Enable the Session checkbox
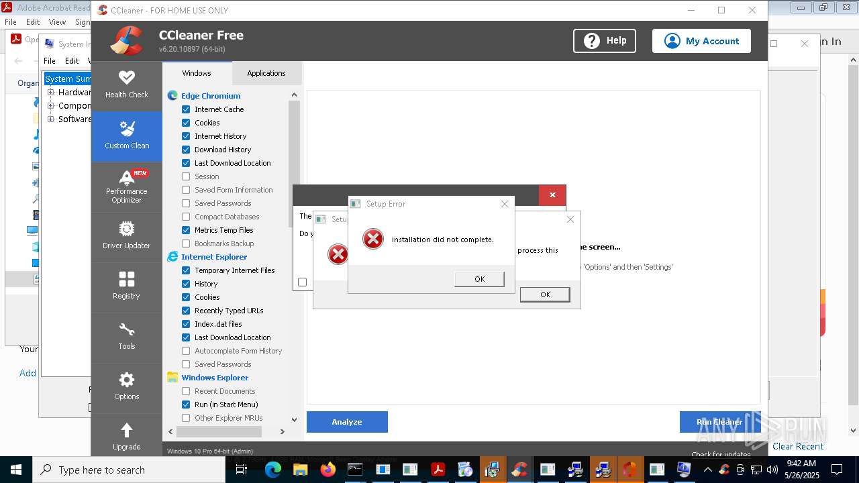This screenshot has height=483, width=859. click(186, 176)
